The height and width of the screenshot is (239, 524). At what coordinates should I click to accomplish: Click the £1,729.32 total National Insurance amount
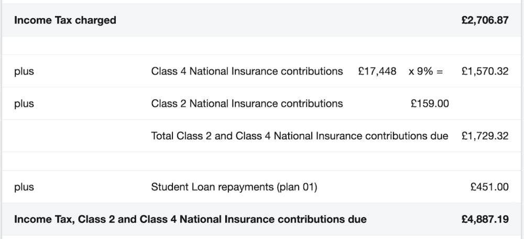click(x=485, y=136)
